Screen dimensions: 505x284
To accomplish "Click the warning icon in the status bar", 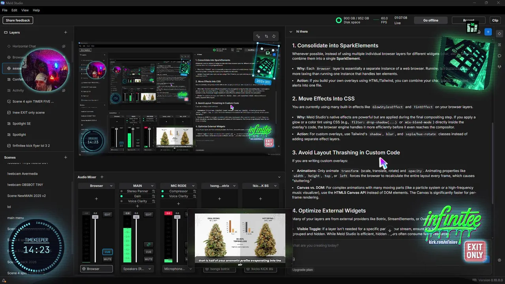I will [x=4, y=280].
